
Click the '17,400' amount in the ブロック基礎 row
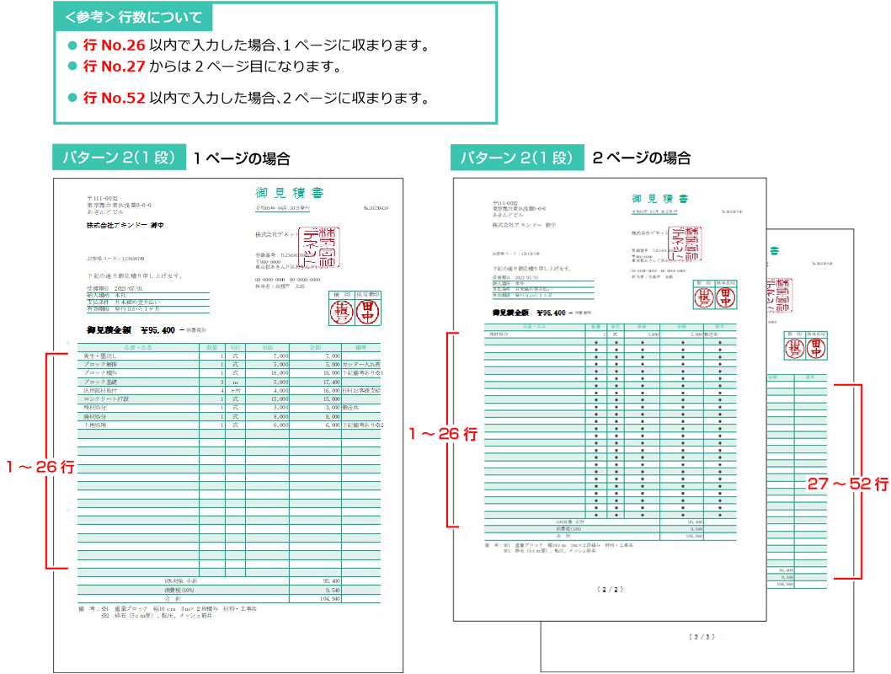point(331,382)
